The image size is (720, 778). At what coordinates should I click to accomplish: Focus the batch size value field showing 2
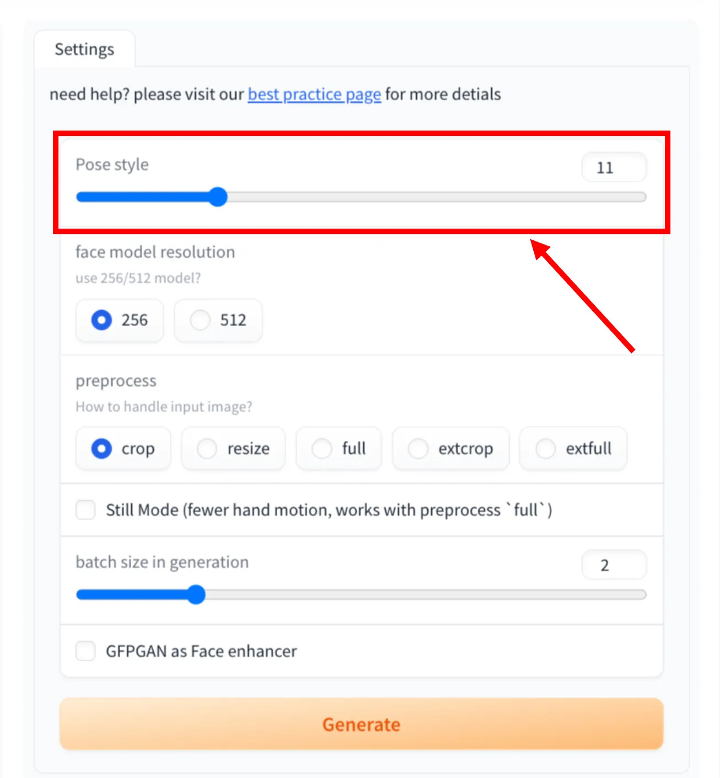coord(614,565)
